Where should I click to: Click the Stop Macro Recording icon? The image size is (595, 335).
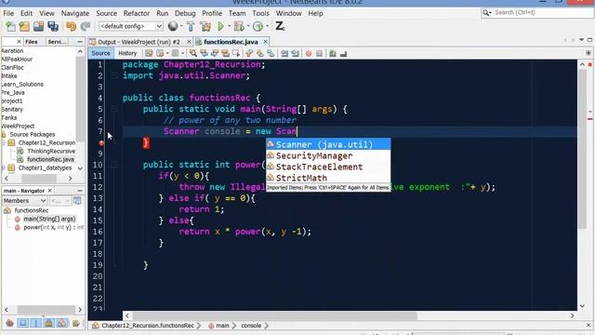(319, 53)
